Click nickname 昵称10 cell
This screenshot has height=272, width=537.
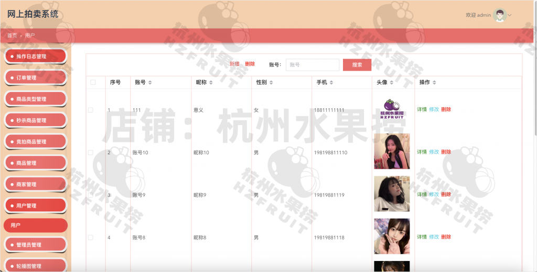click(x=201, y=152)
